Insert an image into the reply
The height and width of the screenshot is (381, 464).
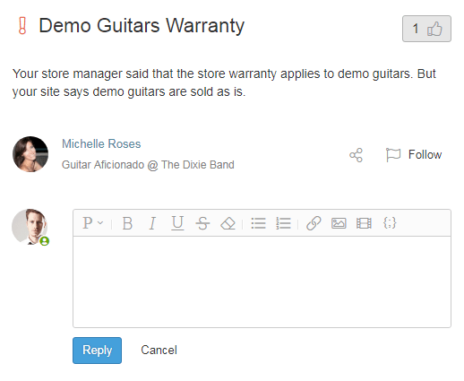[339, 223]
